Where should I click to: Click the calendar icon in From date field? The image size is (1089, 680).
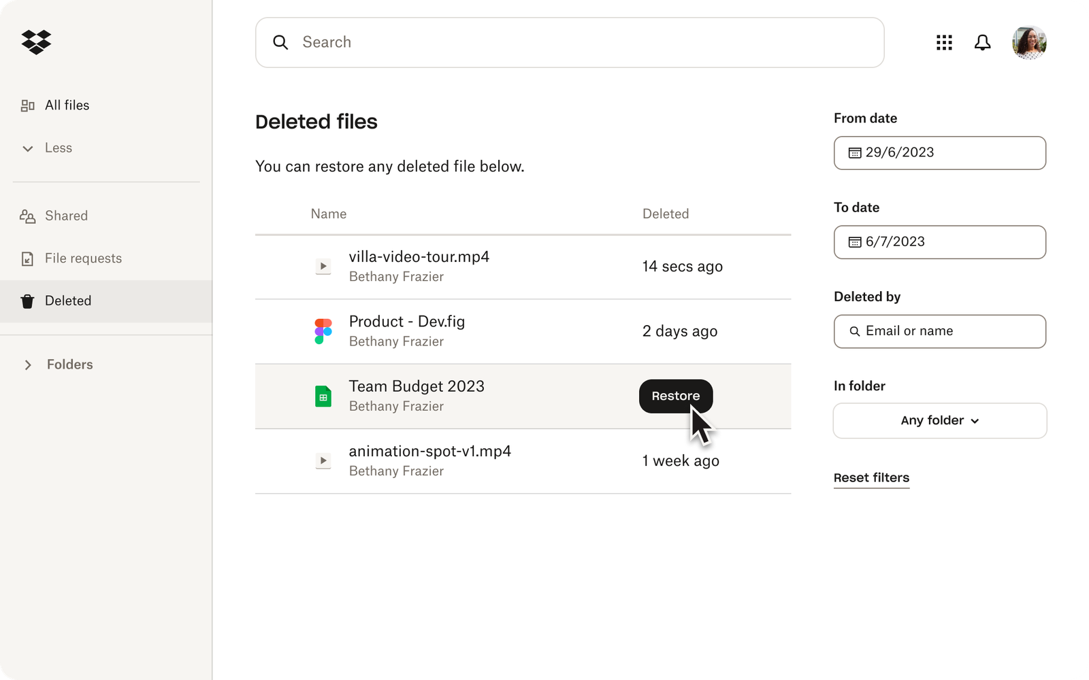click(855, 153)
